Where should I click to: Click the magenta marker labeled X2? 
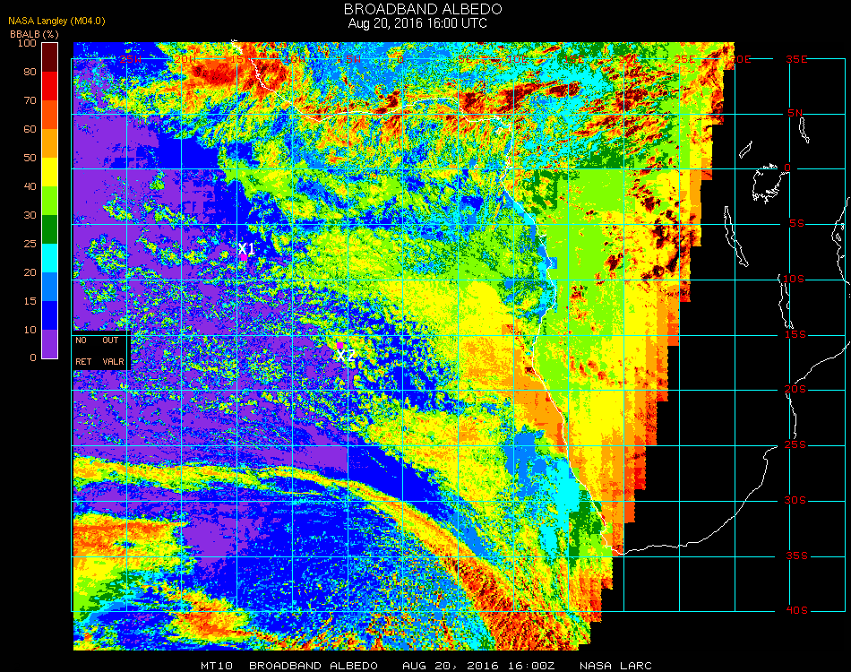point(340,345)
